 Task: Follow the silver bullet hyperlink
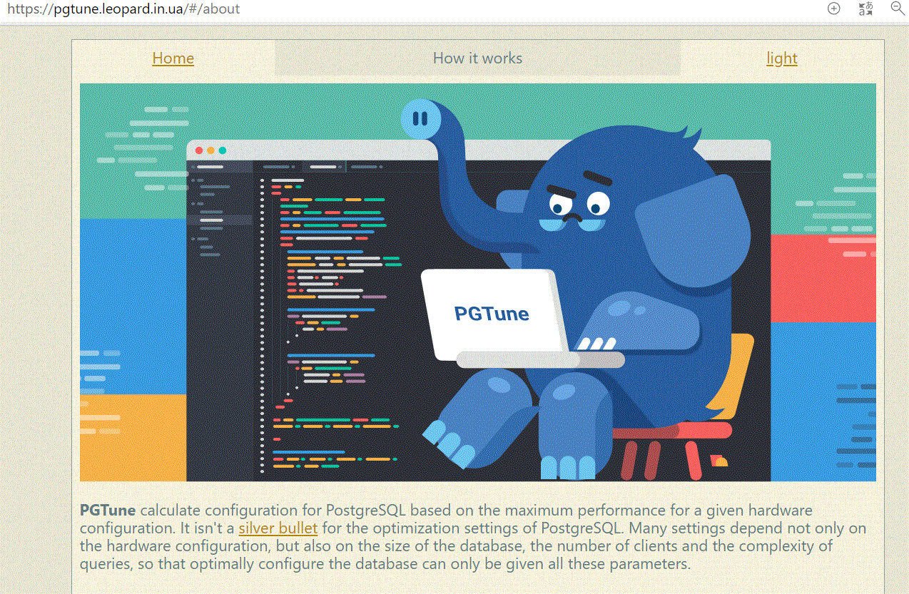[278, 528]
